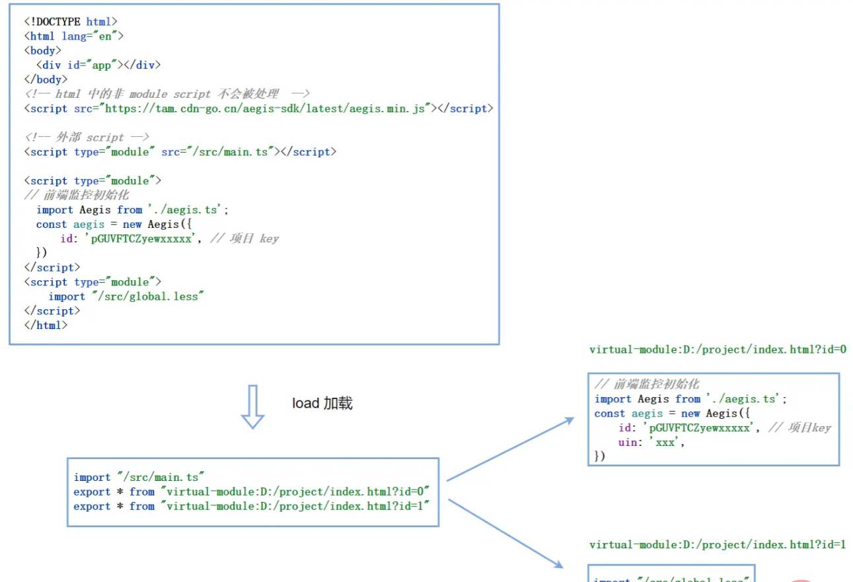Select 'import "/src/main.ts"' in load result box
The image size is (853, 582).
pos(139,477)
